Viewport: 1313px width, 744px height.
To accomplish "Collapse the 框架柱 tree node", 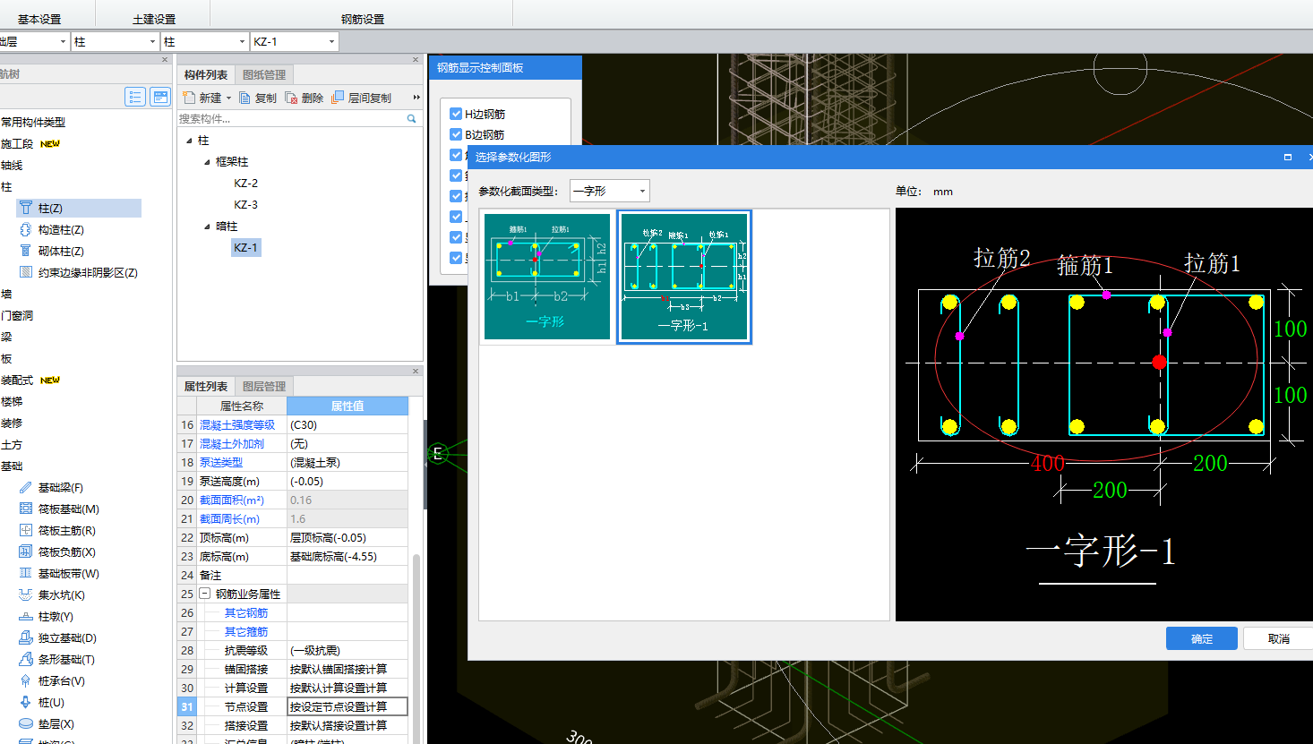I will 207,162.
